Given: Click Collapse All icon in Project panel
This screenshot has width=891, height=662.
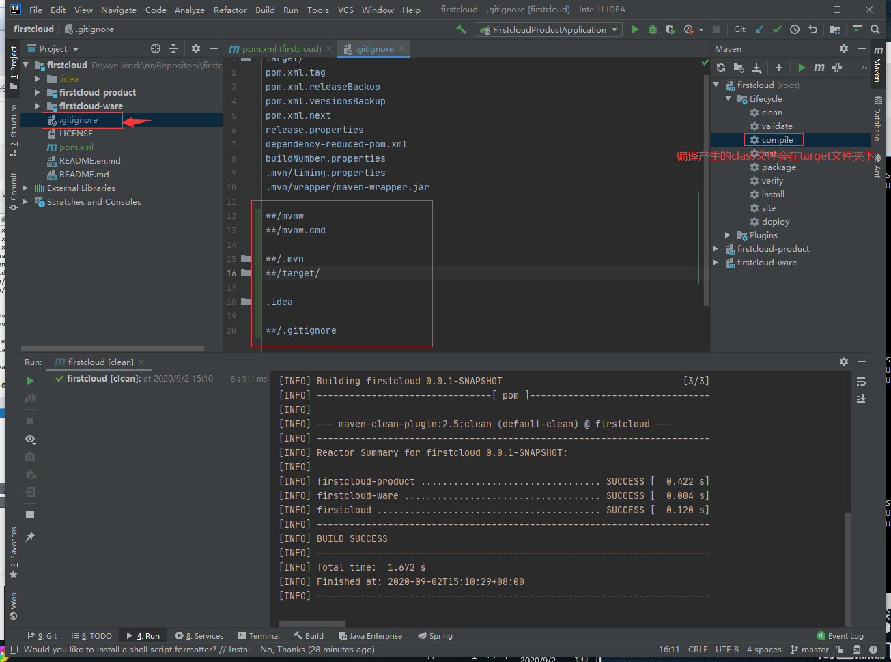Looking at the screenshot, I should pyautogui.click(x=173, y=48).
